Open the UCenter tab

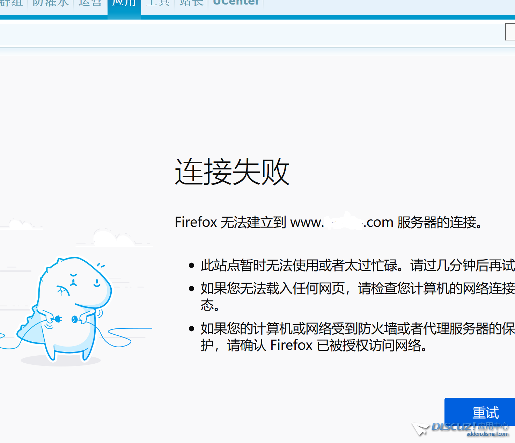236,3
